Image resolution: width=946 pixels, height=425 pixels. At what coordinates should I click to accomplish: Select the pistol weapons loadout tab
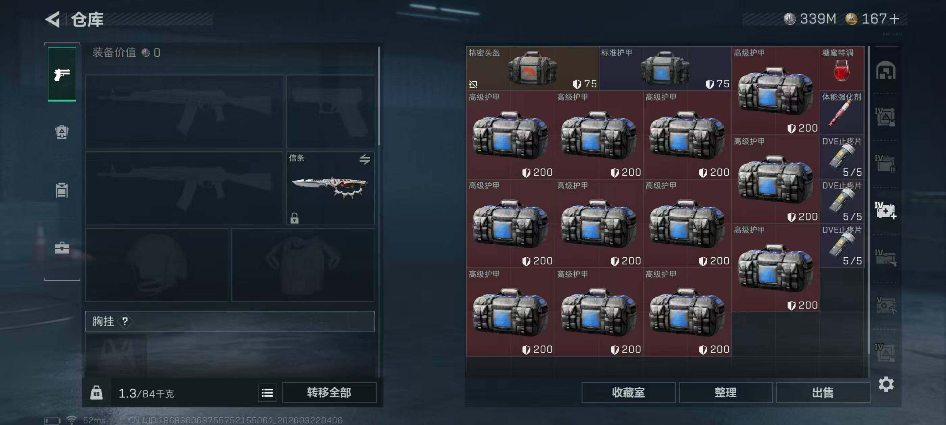click(62, 74)
